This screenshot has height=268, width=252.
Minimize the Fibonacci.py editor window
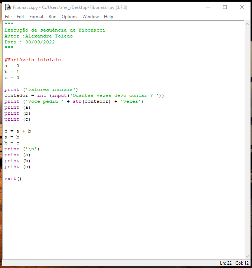(208, 7)
